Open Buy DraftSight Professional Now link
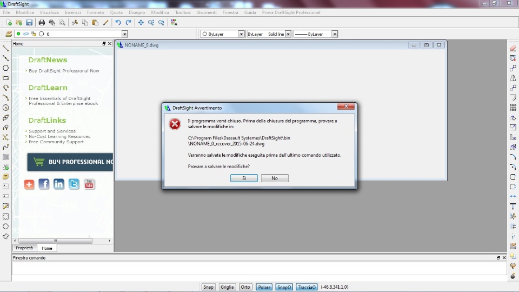 point(64,70)
